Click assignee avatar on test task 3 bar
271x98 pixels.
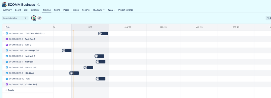[x=97, y=56]
